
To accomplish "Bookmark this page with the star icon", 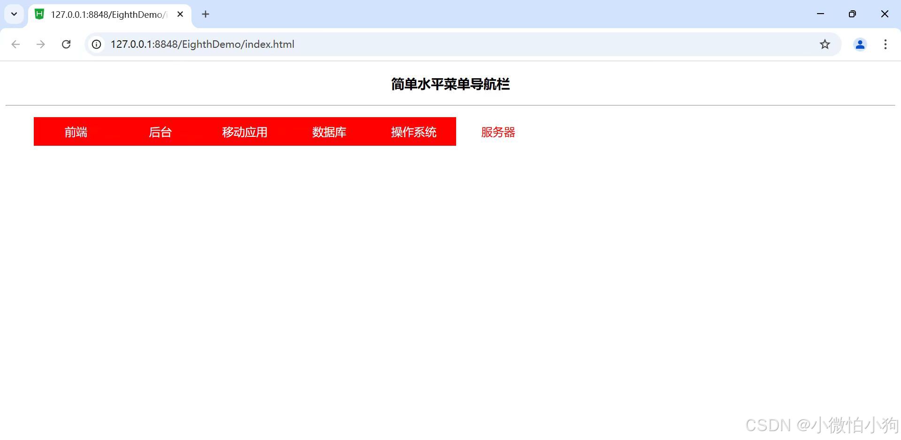I will click(825, 44).
